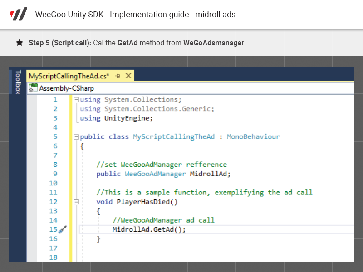The image size is (363, 272).
Task: Close the MyScriptCallingTheAd.cs tab
Action: (x=128, y=76)
